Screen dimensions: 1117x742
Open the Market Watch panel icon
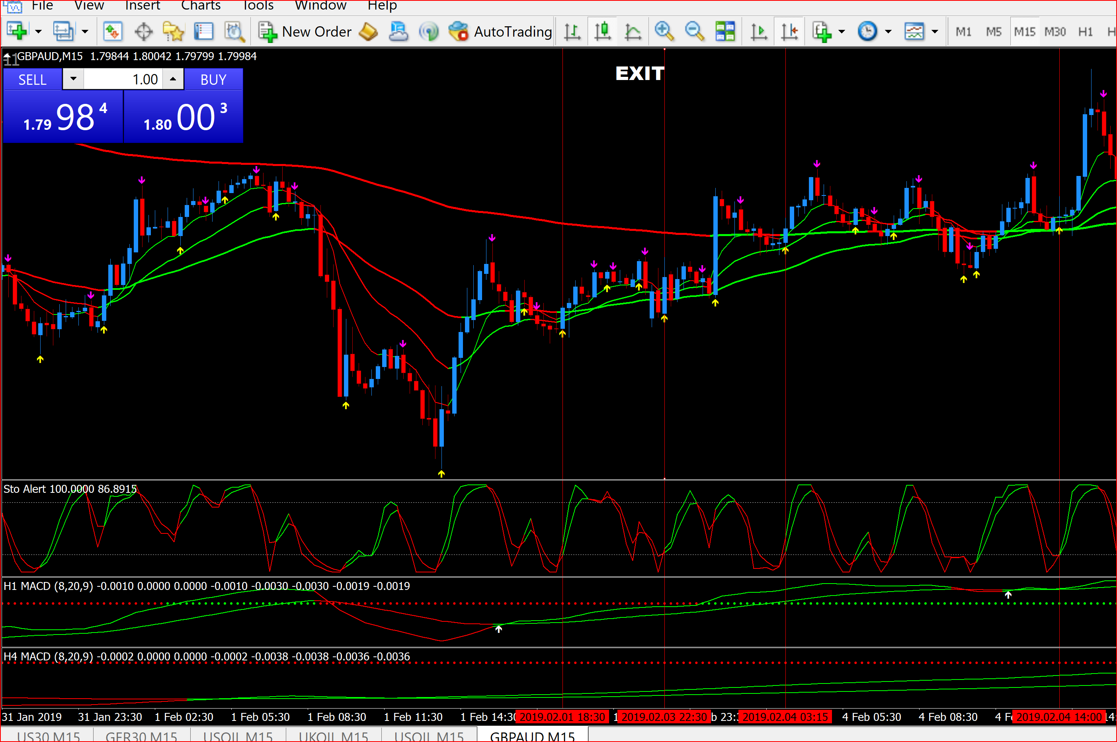pos(113,31)
